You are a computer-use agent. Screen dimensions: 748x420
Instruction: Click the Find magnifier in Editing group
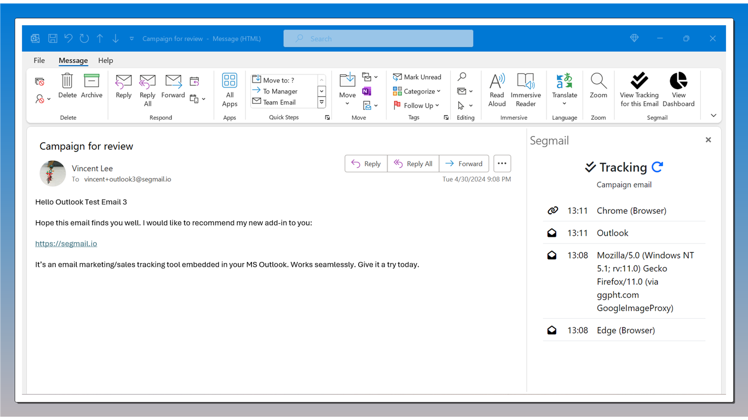point(462,77)
